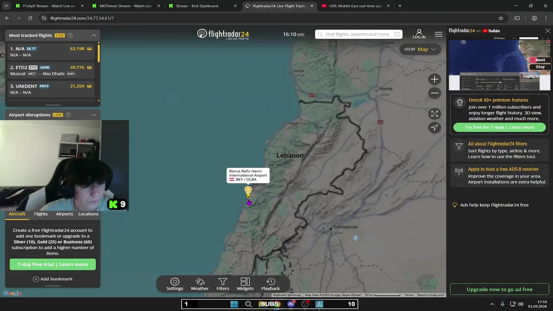Viewport: 553px width, 311px height.
Task: Switch to the Aircraft tab
Action: (17, 214)
